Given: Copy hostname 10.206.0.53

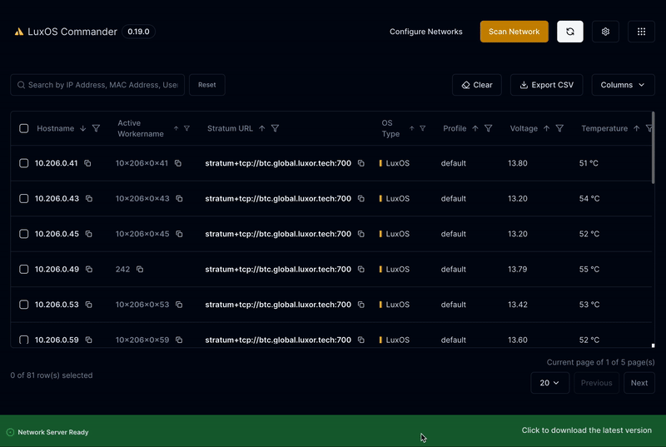Looking at the screenshot, I should tap(89, 305).
